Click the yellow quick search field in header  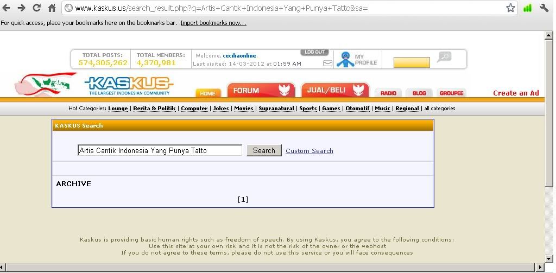click(412, 62)
